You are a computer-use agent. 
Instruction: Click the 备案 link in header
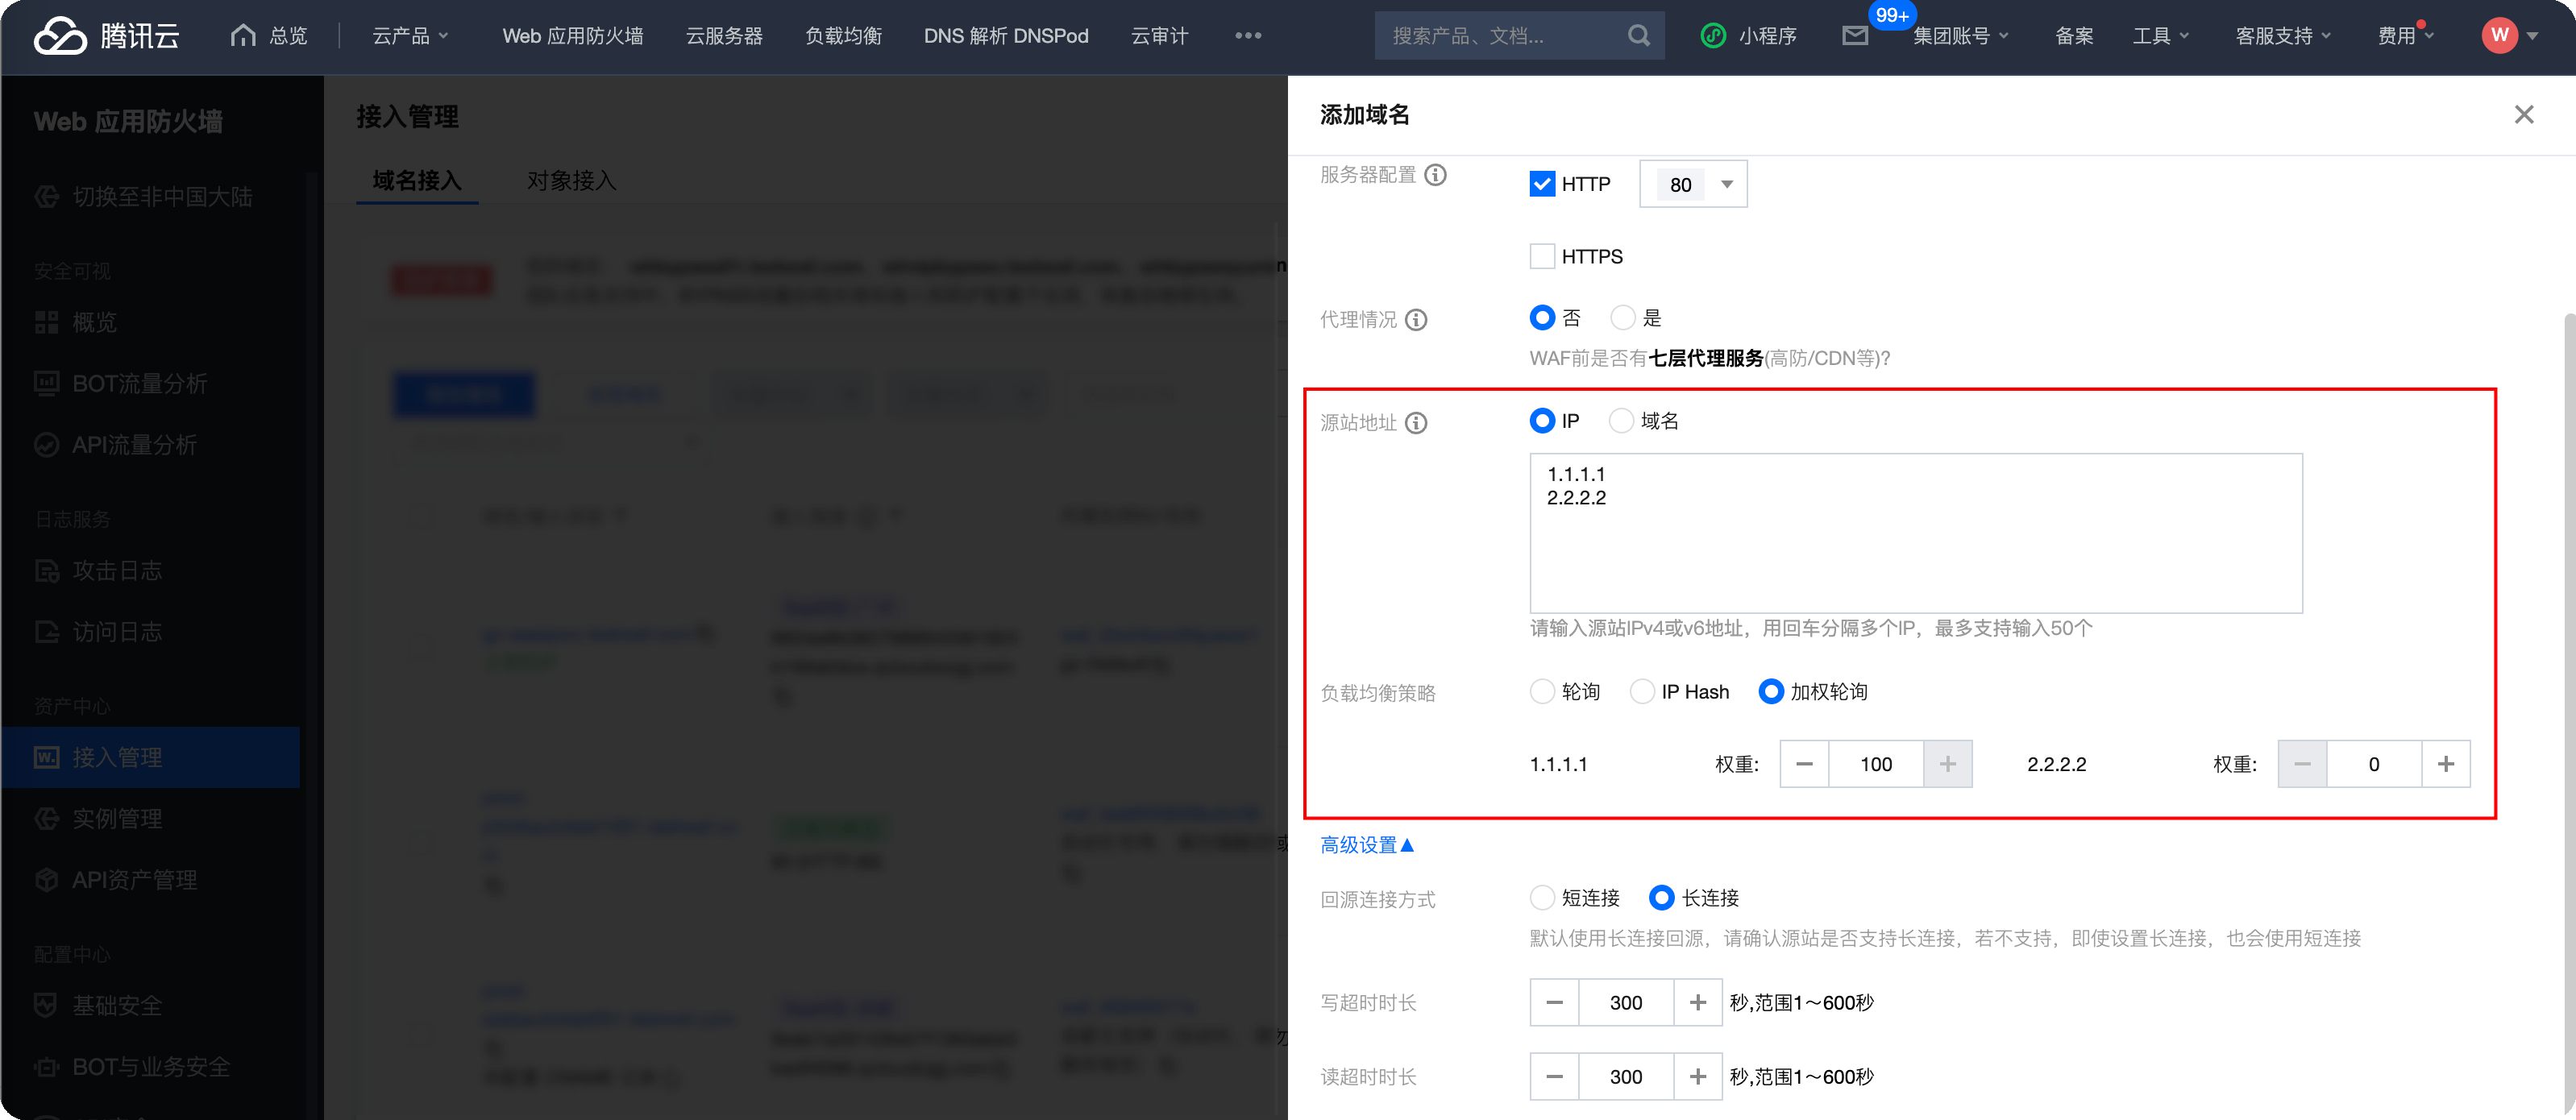2073,36
